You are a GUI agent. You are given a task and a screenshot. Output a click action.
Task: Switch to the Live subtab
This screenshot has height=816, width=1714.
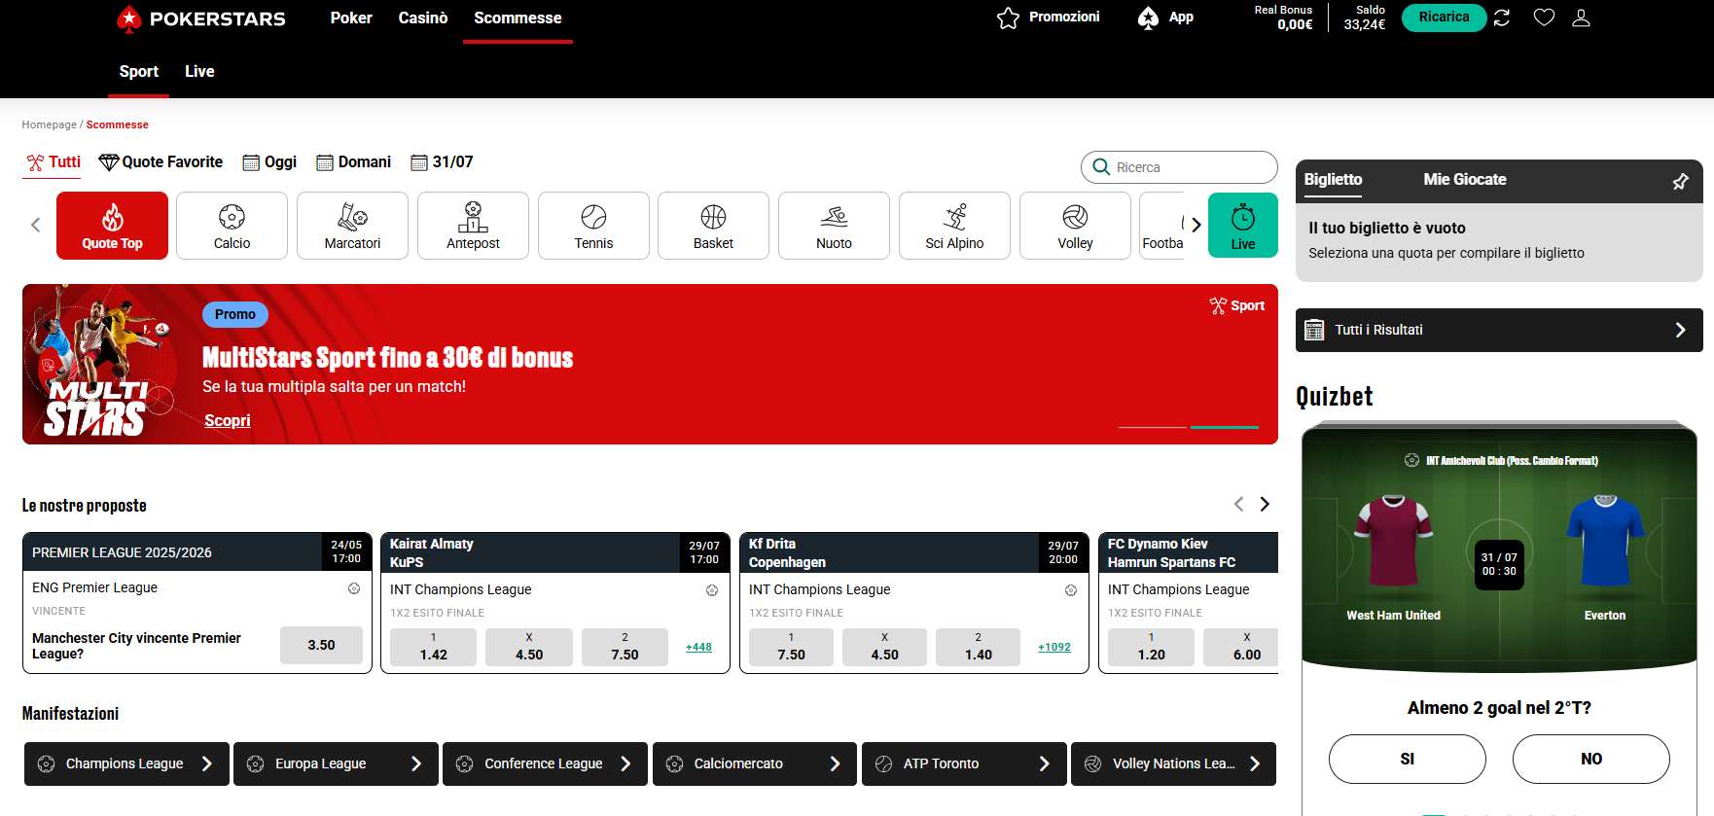pos(199,71)
